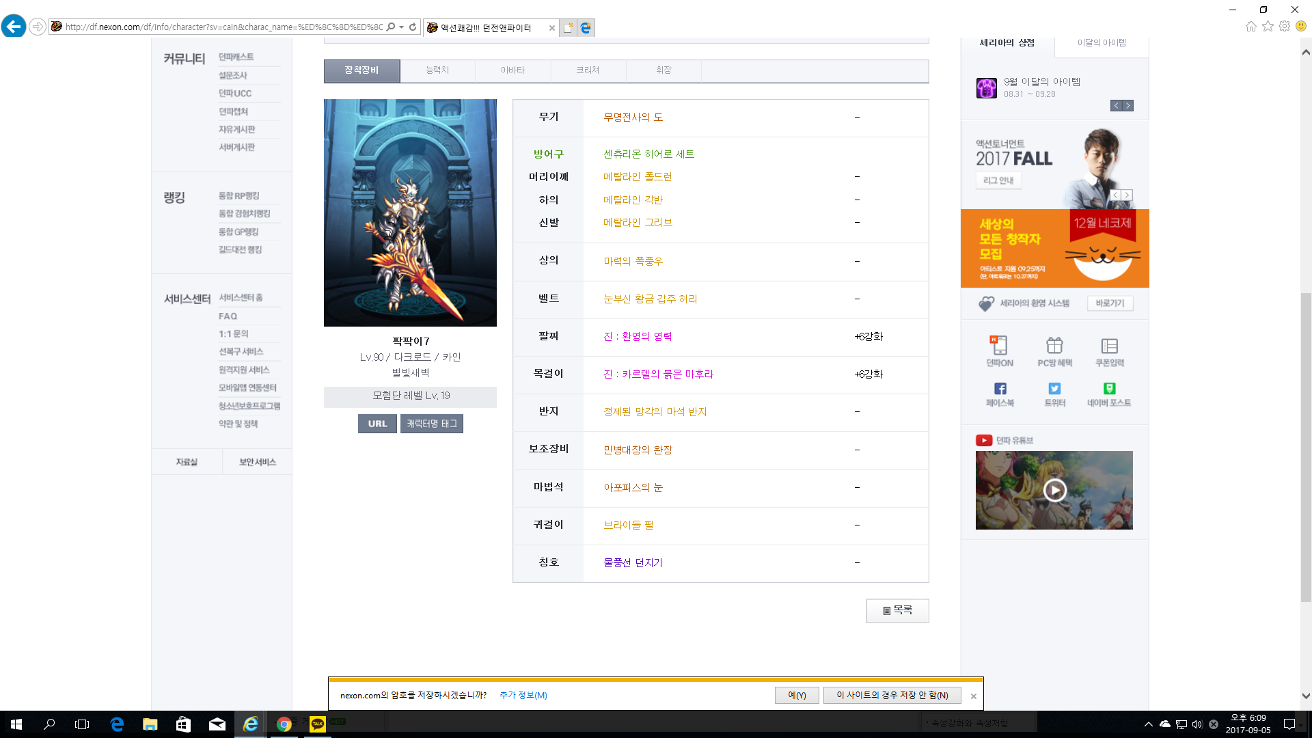Click the smiley feedback icon

[1301, 26]
